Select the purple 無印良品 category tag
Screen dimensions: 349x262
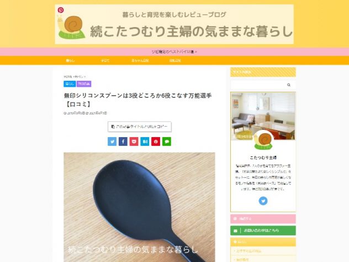click(84, 84)
